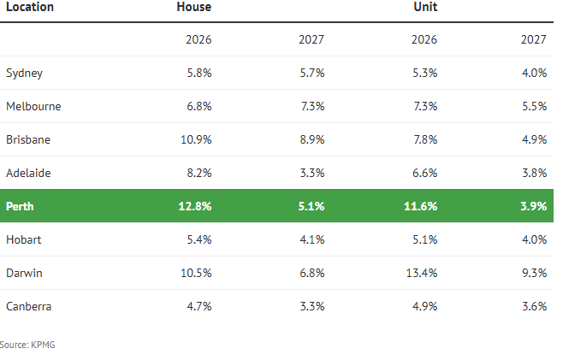Click the Adelaide location cell

click(x=29, y=173)
